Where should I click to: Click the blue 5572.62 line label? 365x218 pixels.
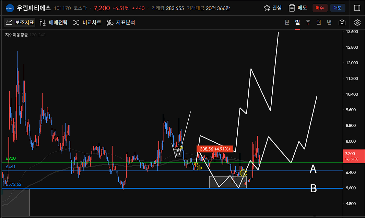coord(13,184)
